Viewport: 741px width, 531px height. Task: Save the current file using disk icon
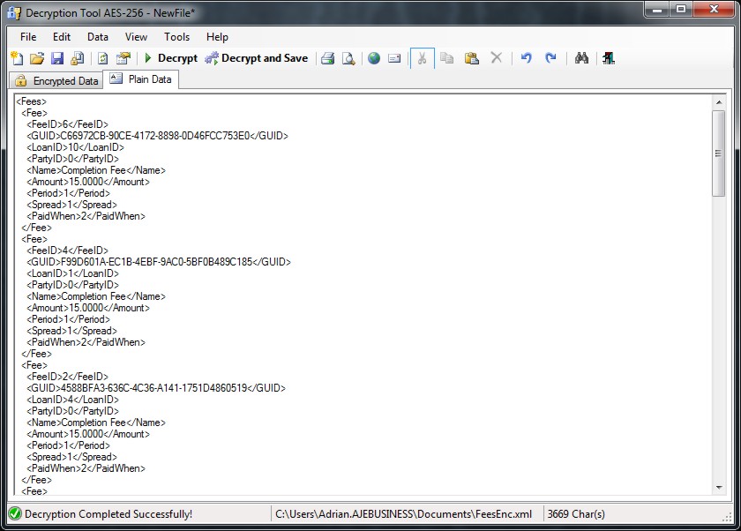56,58
